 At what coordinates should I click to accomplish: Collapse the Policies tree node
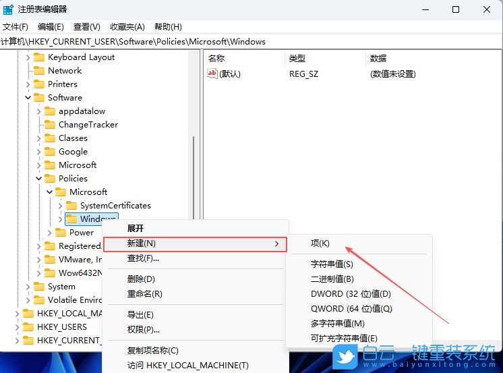coord(39,179)
